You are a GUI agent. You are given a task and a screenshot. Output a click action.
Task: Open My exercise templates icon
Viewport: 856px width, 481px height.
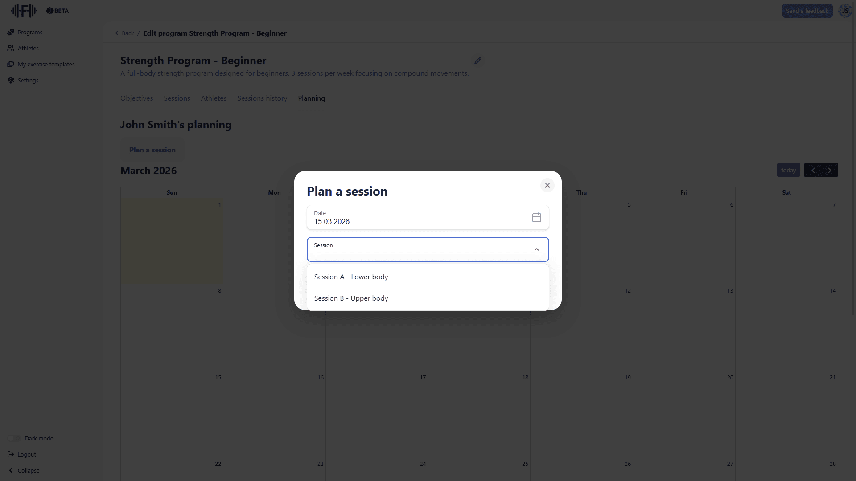10,64
